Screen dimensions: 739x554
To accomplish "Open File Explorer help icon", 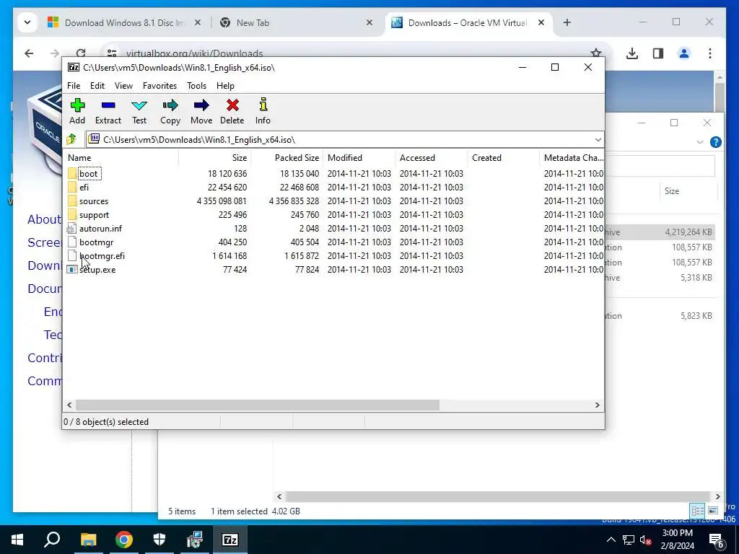I will click(x=715, y=142).
